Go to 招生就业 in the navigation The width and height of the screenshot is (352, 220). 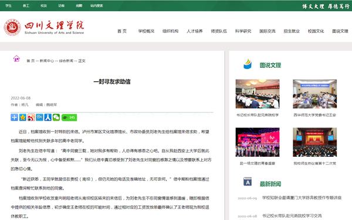coord(292,31)
